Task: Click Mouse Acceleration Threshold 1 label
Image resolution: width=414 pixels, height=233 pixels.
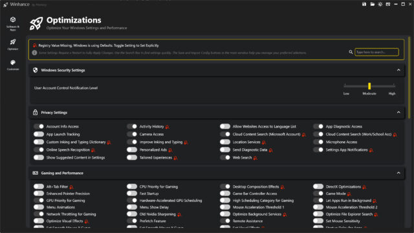Action: (x=258, y=207)
